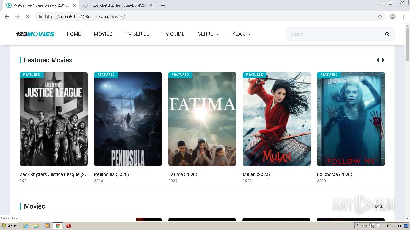This screenshot has width=410, height=230.
Task: Open the TV GUIDE page
Action: point(173,34)
